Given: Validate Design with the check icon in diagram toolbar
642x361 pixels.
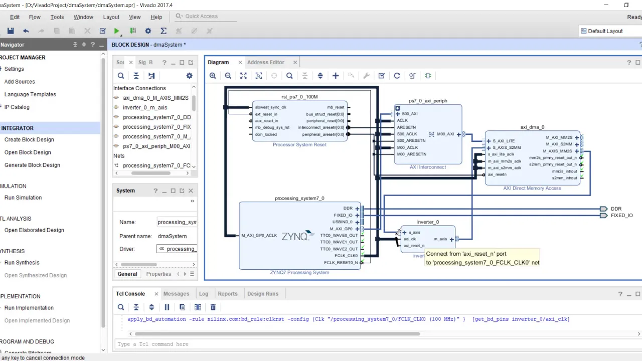Looking at the screenshot, I should 382,76.
